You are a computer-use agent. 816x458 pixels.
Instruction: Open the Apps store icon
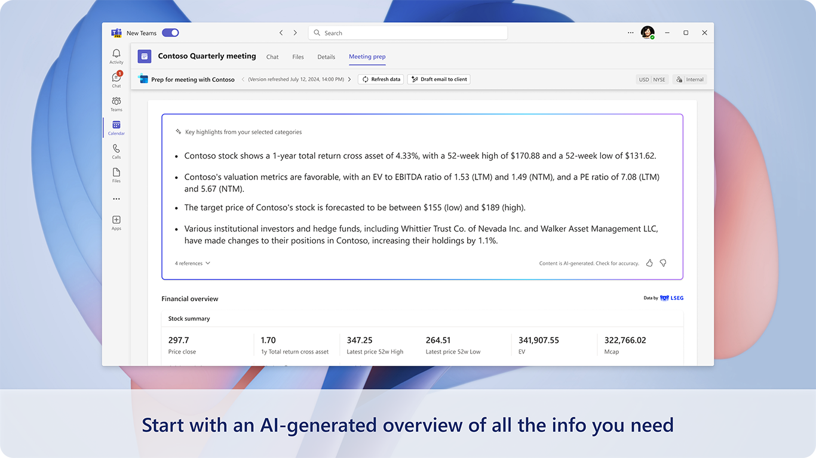[x=116, y=222]
